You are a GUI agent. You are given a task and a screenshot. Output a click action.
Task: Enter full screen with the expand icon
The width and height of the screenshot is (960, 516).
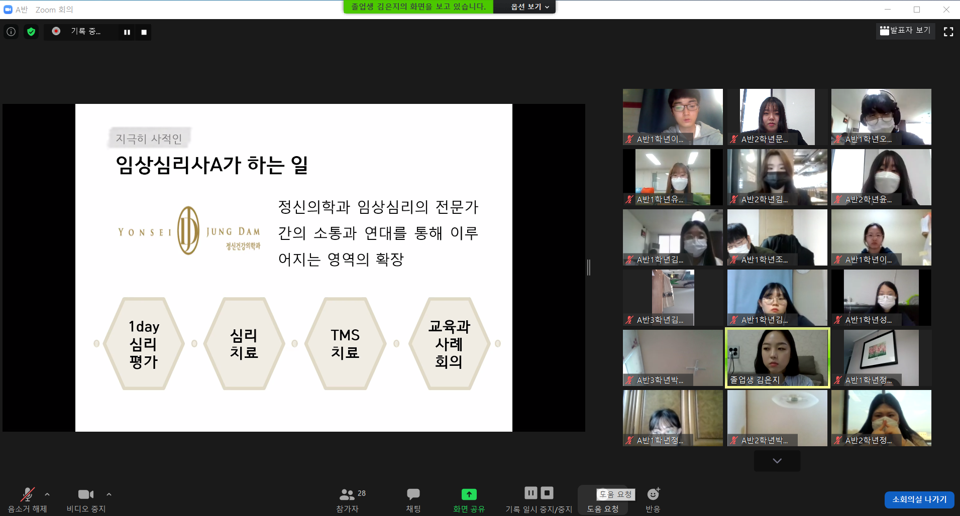[949, 32]
